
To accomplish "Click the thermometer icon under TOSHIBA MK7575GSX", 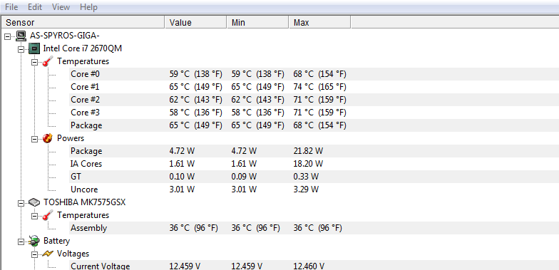I will (x=47, y=215).
